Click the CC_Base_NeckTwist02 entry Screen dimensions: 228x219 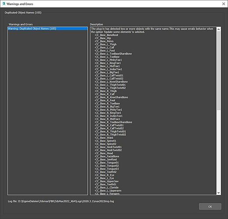(108, 150)
